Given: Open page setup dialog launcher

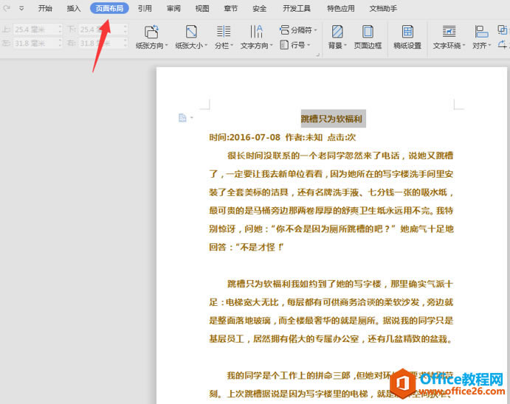Looking at the screenshot, I should tap(318, 55).
